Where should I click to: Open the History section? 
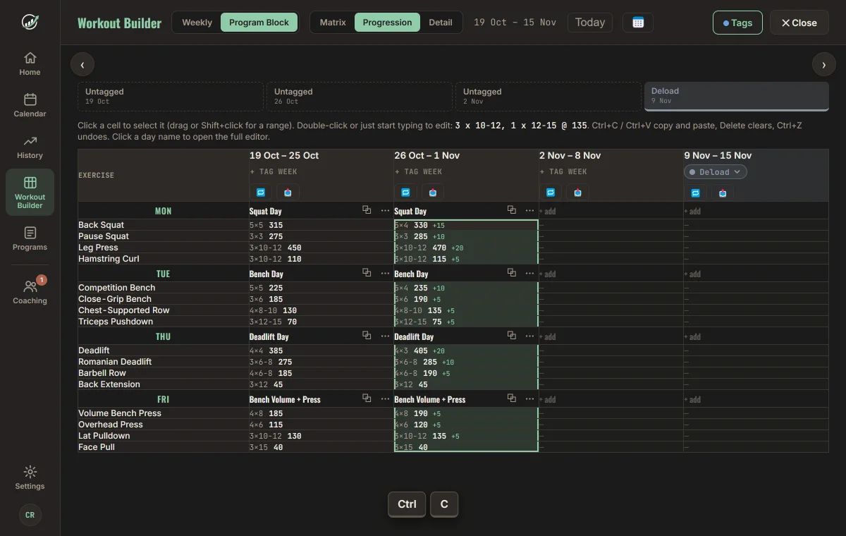[30, 147]
